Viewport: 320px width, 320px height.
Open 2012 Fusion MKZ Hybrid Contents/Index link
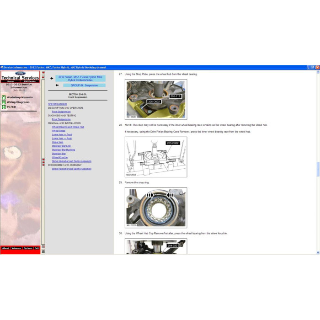click(x=80, y=78)
